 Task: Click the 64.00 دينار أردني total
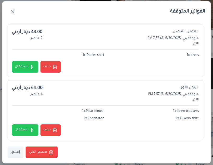27,88
